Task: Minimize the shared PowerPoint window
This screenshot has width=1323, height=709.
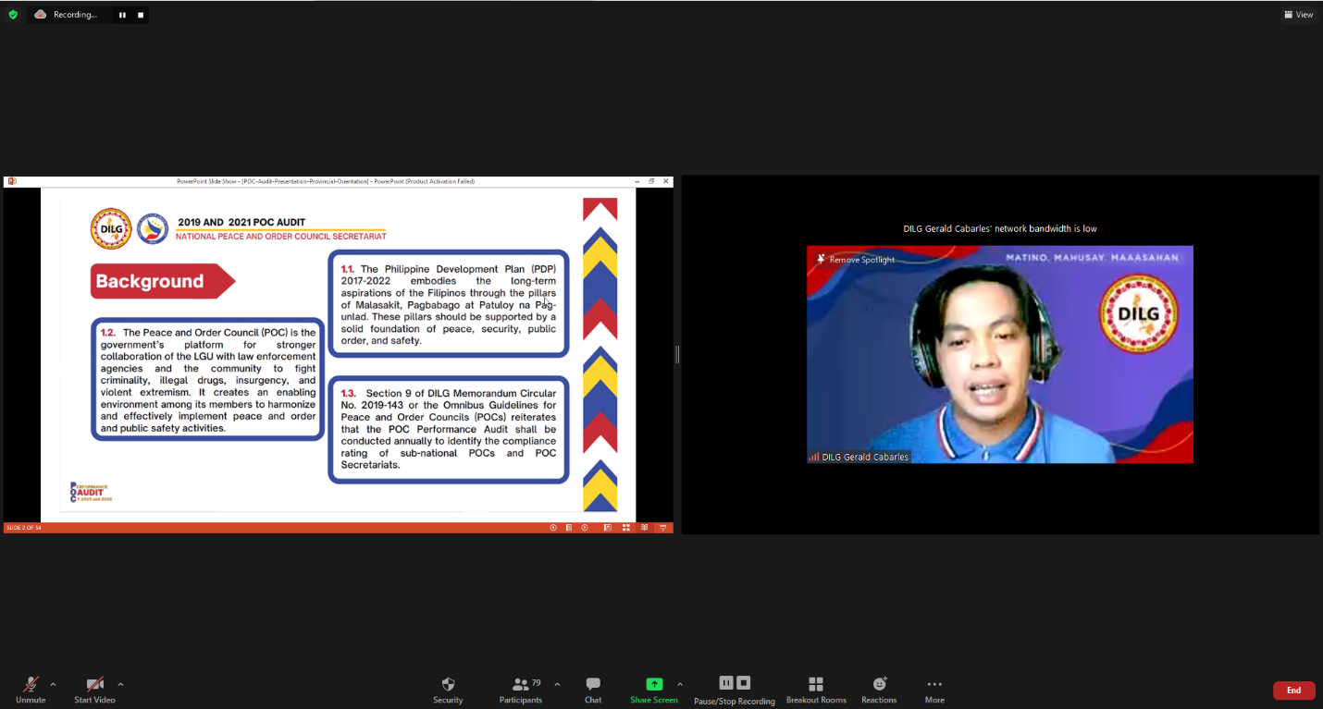Action: pos(637,181)
